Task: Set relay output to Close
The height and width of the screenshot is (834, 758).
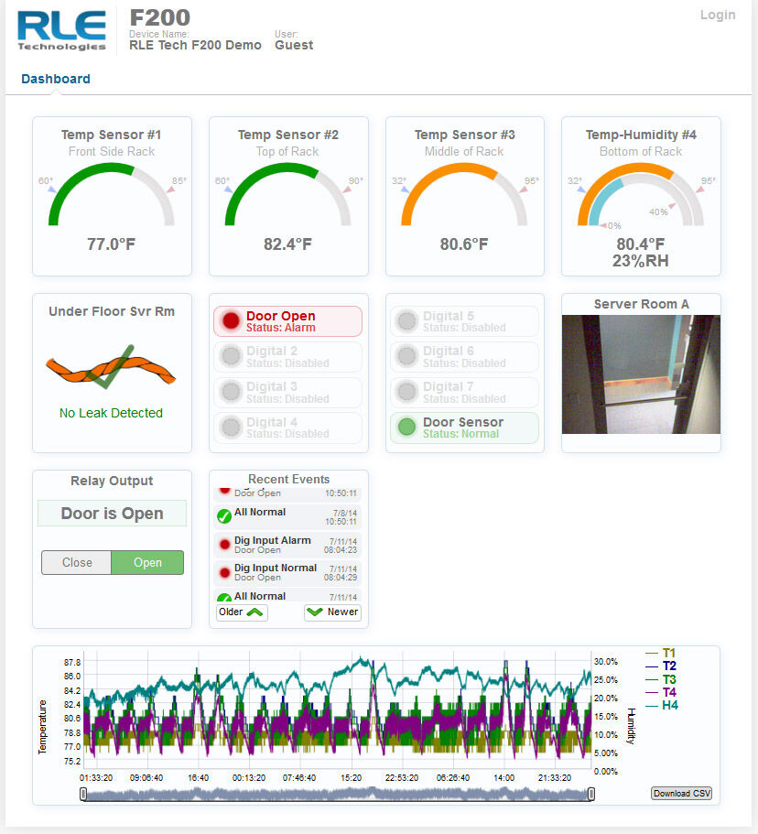Action: point(77,562)
